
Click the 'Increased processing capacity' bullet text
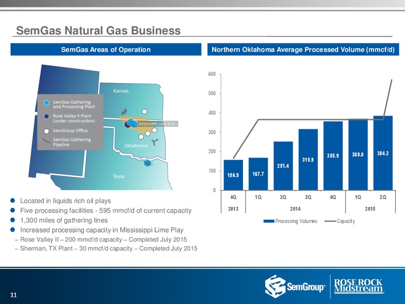click(102, 230)
